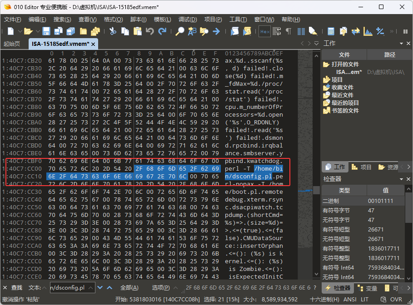
Task: Close the find bar with the X
Action: pyautogui.click(x=5, y=288)
